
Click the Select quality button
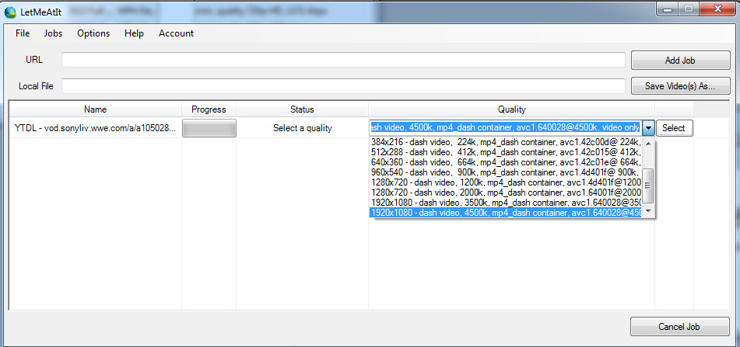pyautogui.click(x=674, y=128)
